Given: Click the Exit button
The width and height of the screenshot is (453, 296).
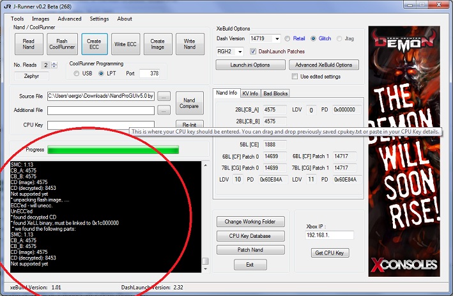Looking at the screenshot, I should [x=250, y=265].
